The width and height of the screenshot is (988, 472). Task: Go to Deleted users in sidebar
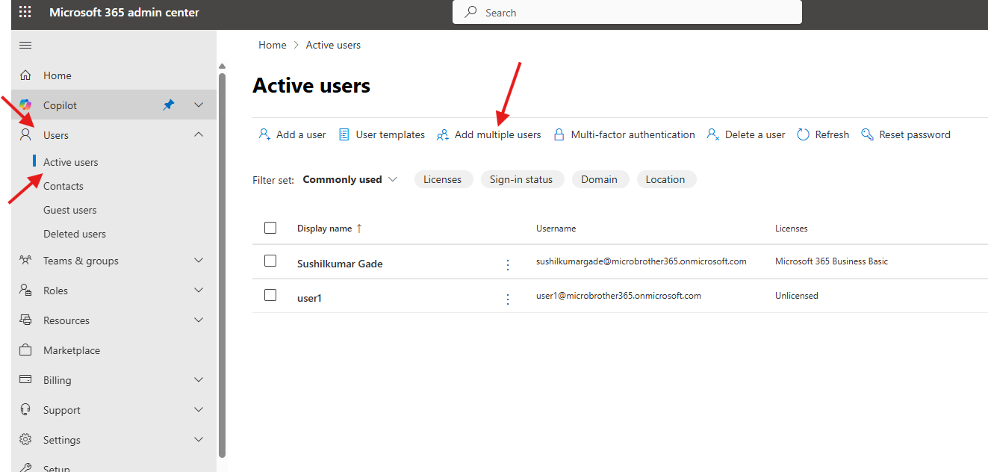pyautogui.click(x=75, y=234)
